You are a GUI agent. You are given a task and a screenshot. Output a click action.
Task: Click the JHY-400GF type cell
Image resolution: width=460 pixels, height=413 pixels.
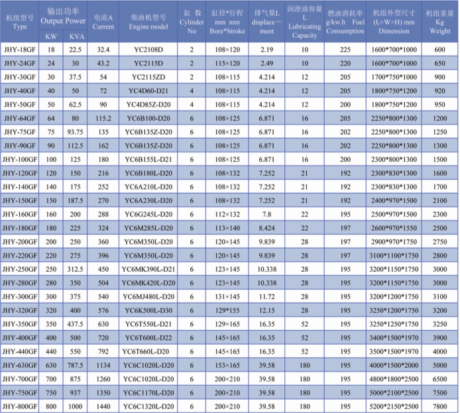point(20,338)
